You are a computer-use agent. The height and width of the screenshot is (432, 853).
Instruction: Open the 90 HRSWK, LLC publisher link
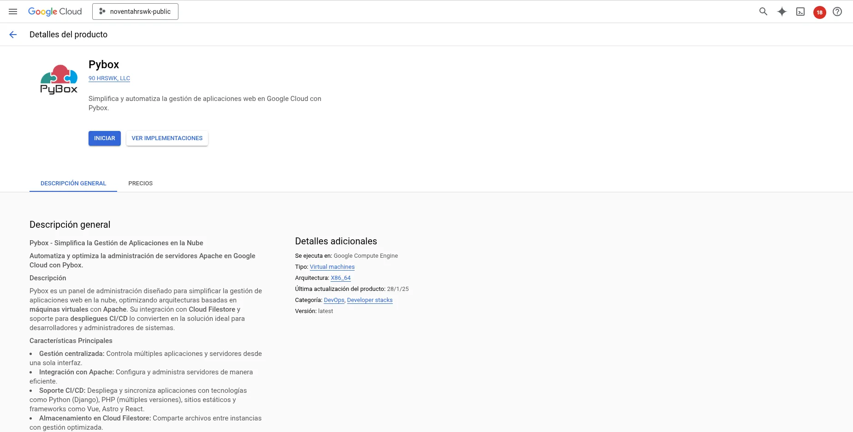(109, 78)
